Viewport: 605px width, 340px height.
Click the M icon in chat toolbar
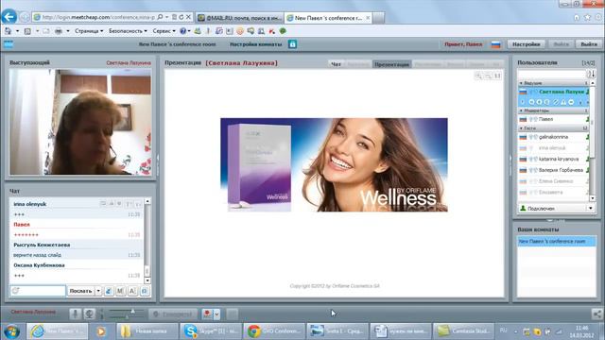tap(120, 291)
